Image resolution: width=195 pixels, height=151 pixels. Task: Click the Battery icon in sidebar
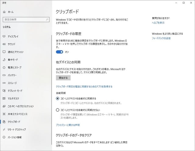pyautogui.click(x=4, y=75)
